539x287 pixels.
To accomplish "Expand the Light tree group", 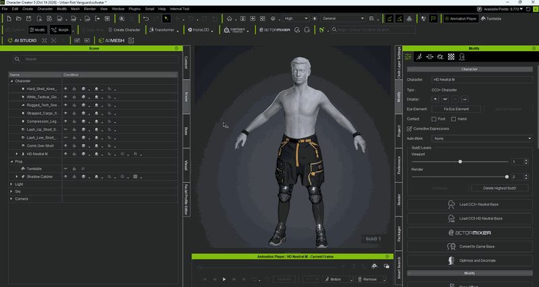I will (11, 184).
